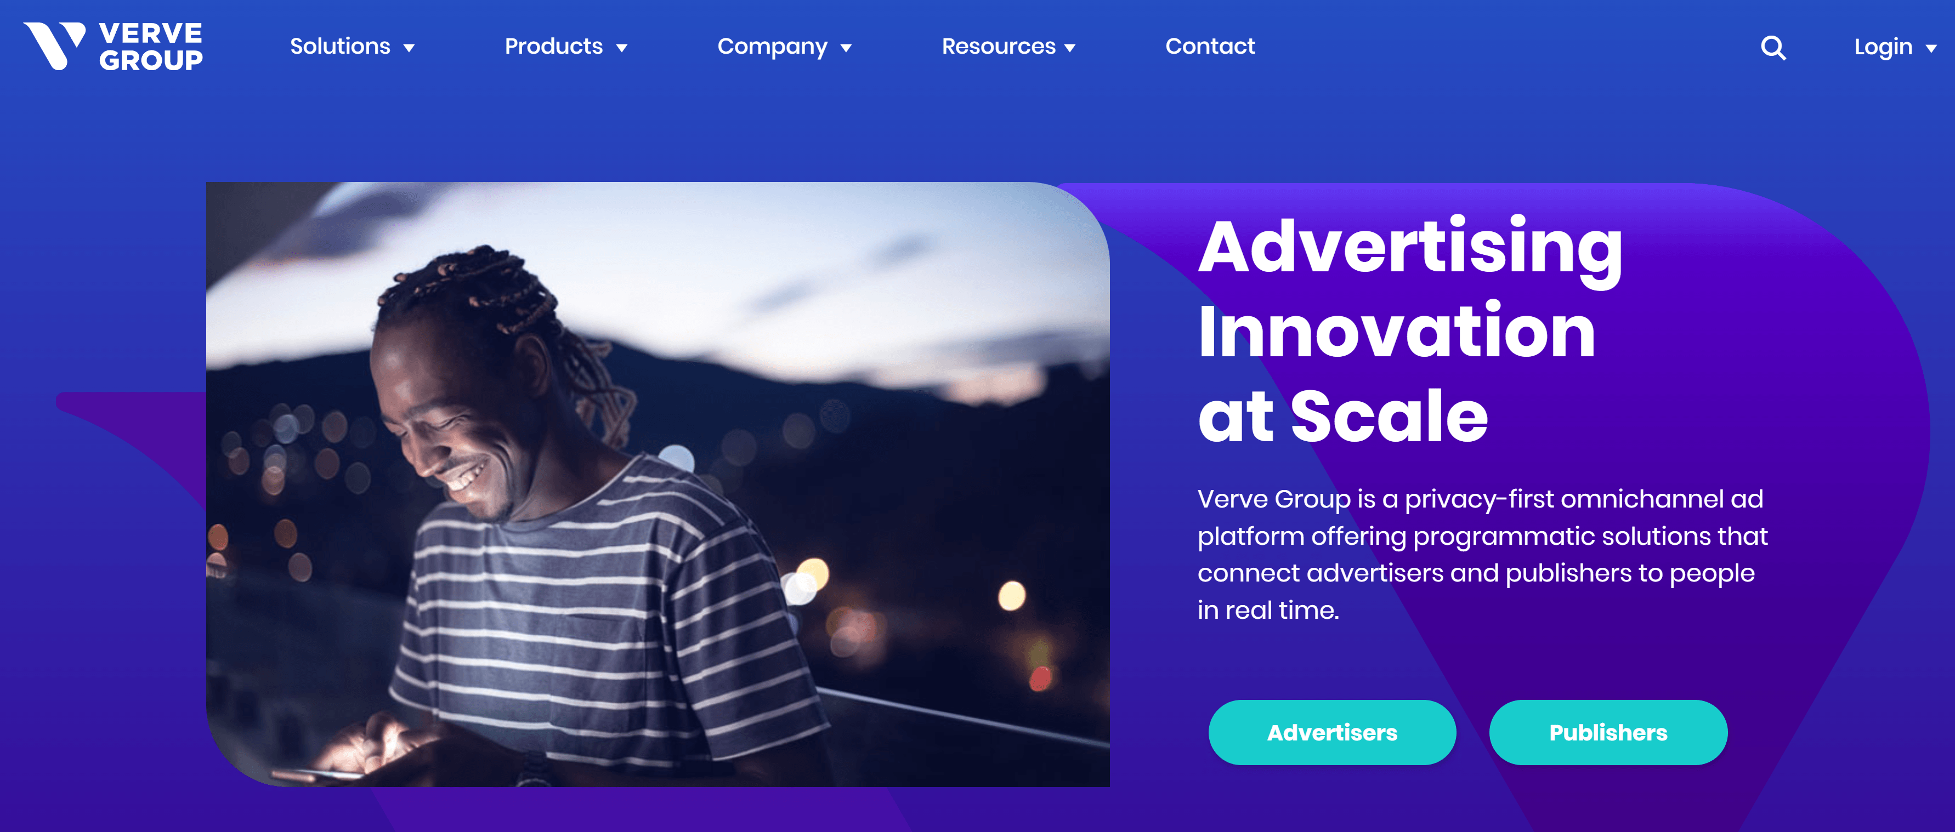Expand the Login dropdown arrow

coord(1931,49)
